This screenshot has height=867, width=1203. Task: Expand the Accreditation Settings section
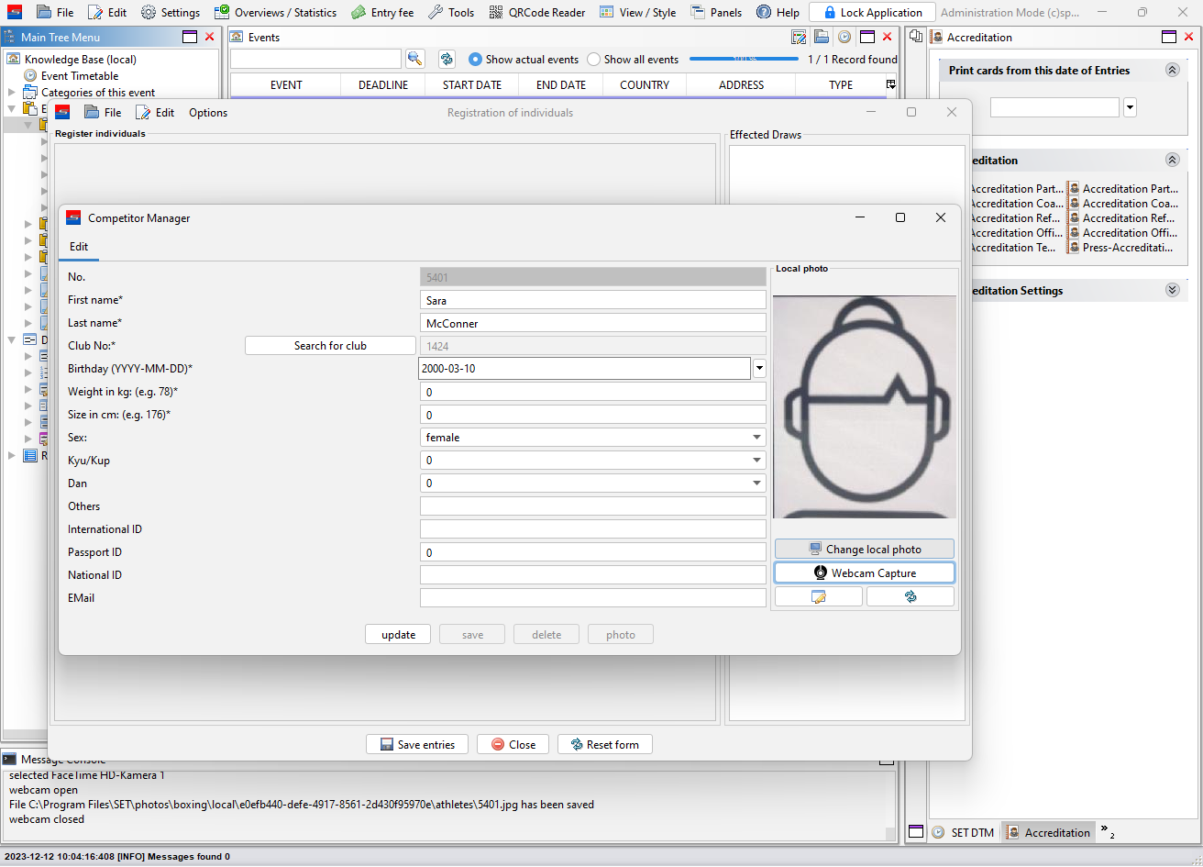click(x=1172, y=290)
